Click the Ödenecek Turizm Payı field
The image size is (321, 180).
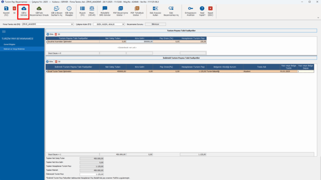pyautogui.click(x=92, y=174)
